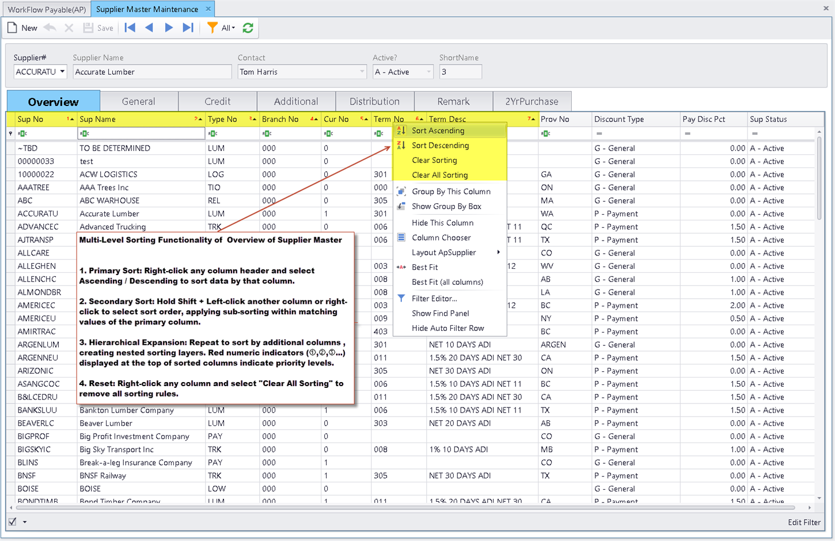
Task: Close the Supplier Master Maintenance tab
Action: tap(208, 9)
